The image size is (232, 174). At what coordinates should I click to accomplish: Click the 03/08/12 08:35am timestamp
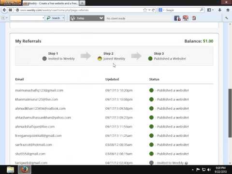119,145
